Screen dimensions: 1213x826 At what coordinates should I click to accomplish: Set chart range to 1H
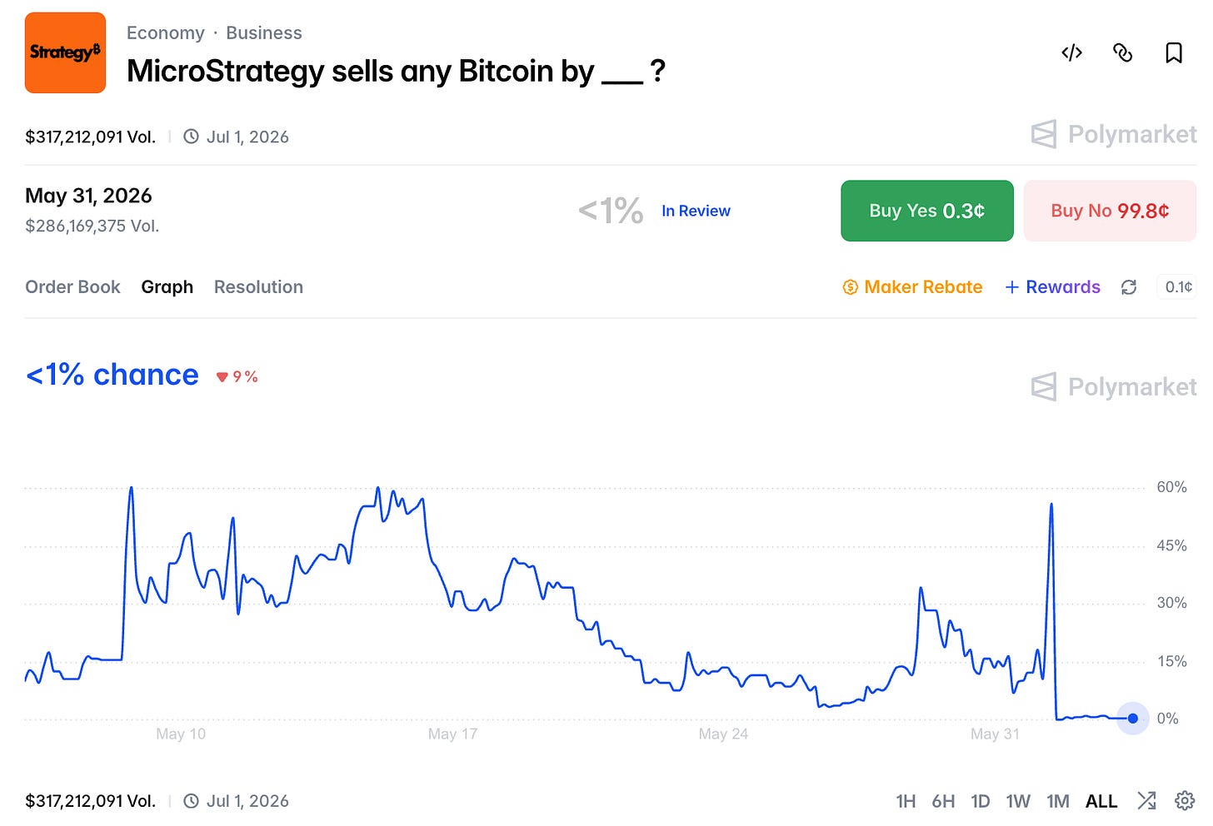point(906,801)
